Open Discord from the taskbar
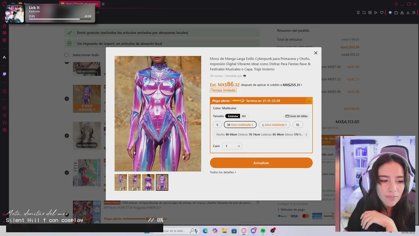Viewport: 419px width, 236px height. [253, 231]
